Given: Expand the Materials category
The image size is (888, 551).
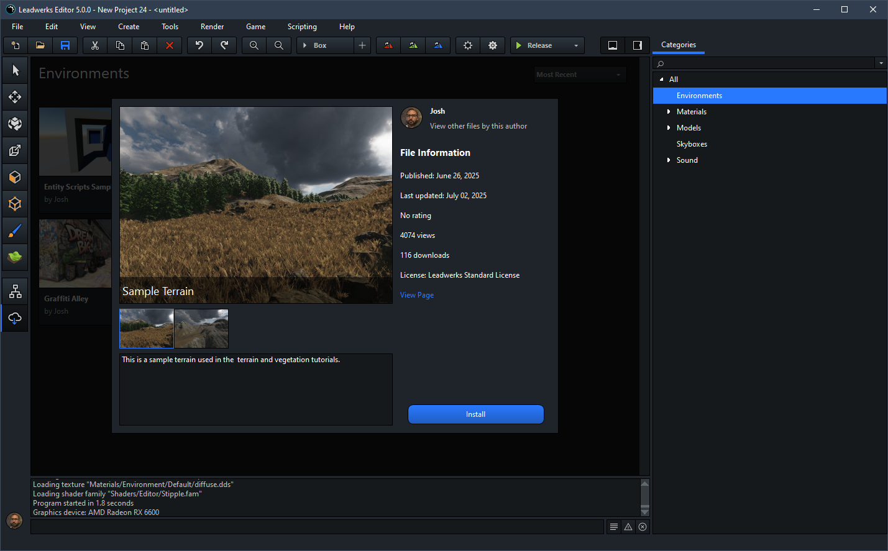Looking at the screenshot, I should click(x=669, y=112).
